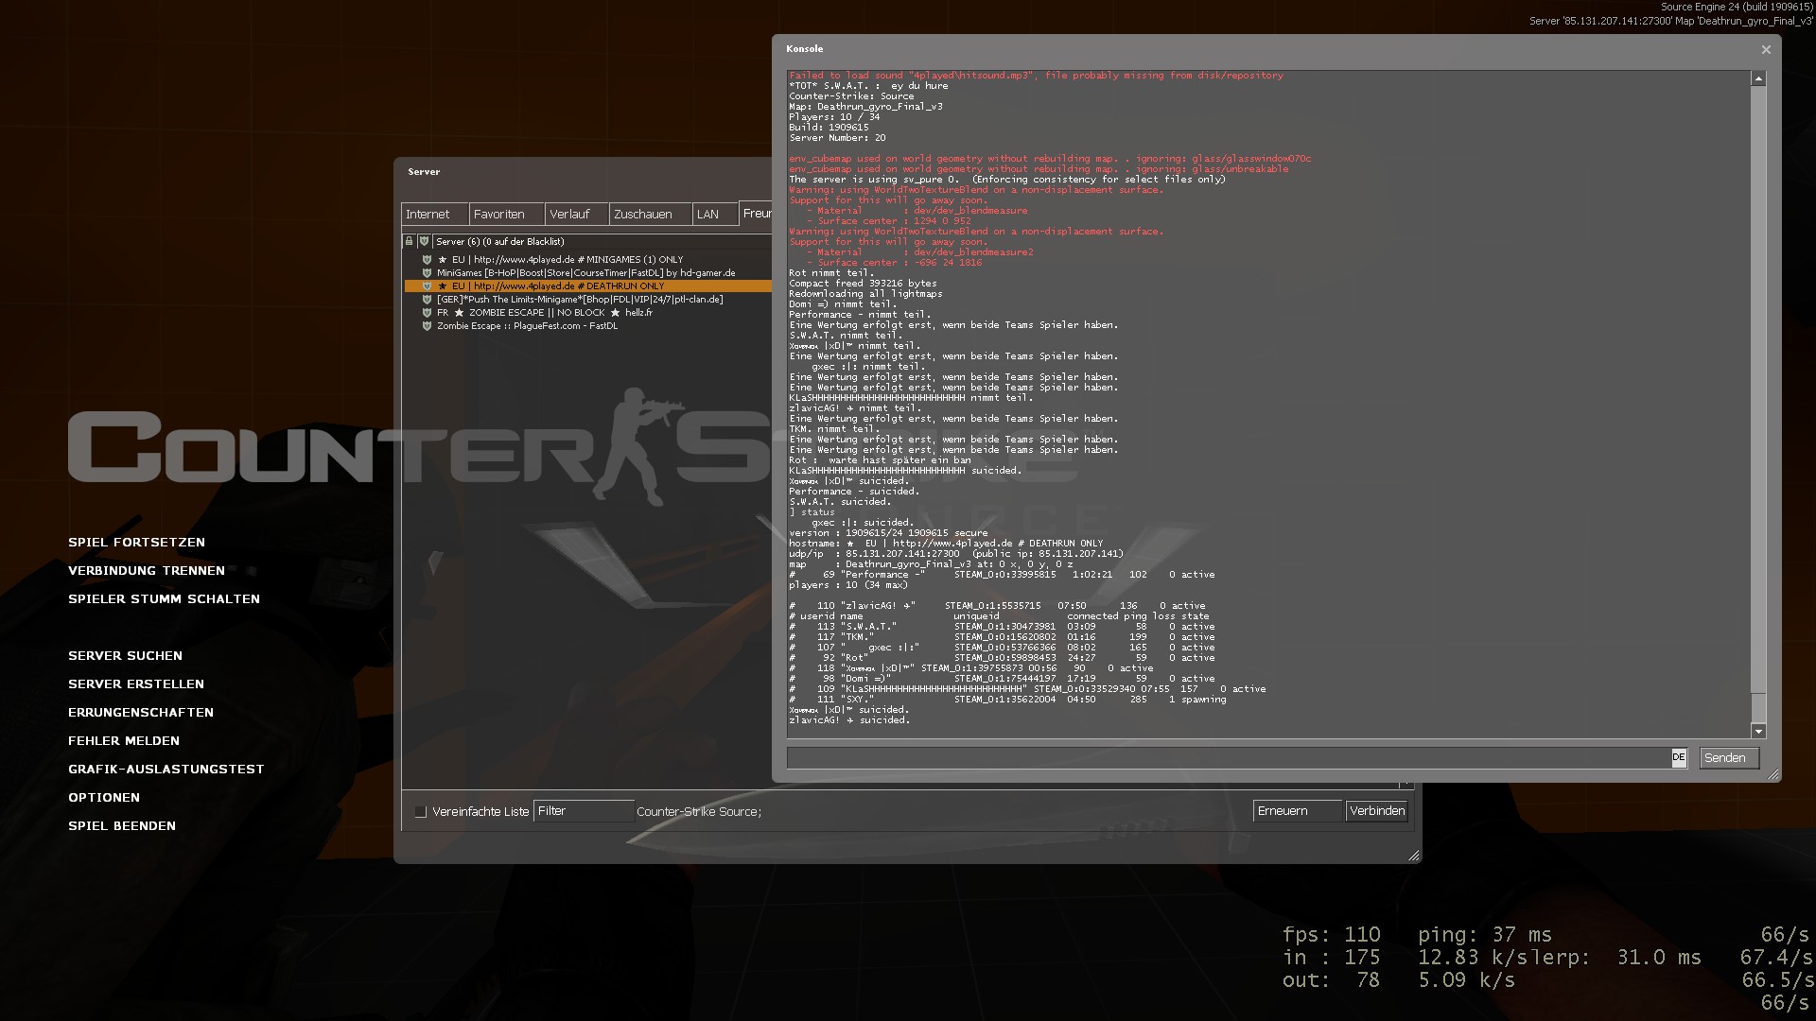Click console scrollbar down arrow
Image resolution: width=1816 pixels, height=1021 pixels.
click(1758, 731)
